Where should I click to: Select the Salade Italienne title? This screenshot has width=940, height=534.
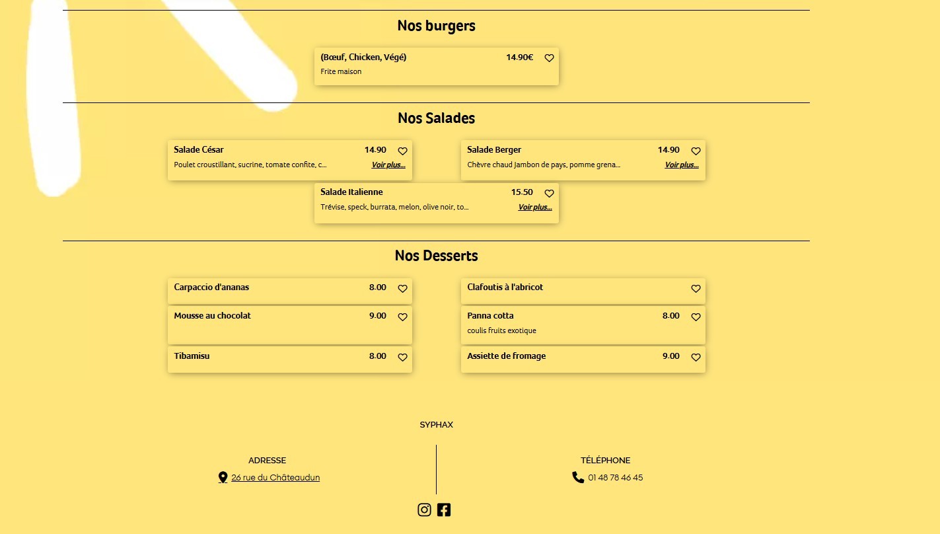[351, 192]
